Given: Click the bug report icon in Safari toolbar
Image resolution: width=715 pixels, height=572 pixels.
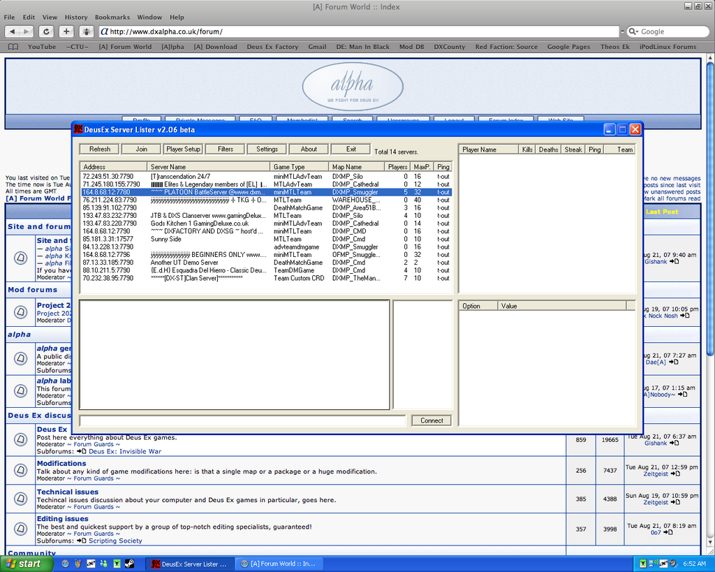Looking at the screenshot, I should 86,31.
